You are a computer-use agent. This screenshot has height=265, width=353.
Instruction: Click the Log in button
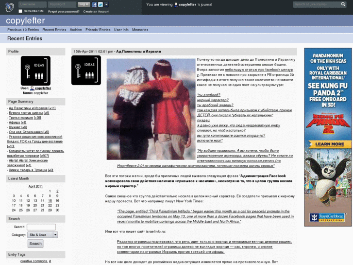click(x=84, y=4)
